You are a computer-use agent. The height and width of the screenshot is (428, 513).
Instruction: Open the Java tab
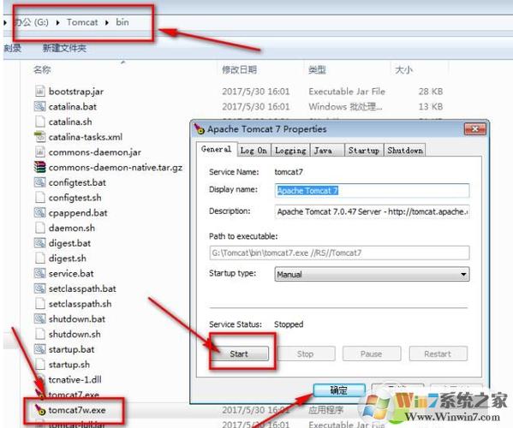click(x=323, y=151)
